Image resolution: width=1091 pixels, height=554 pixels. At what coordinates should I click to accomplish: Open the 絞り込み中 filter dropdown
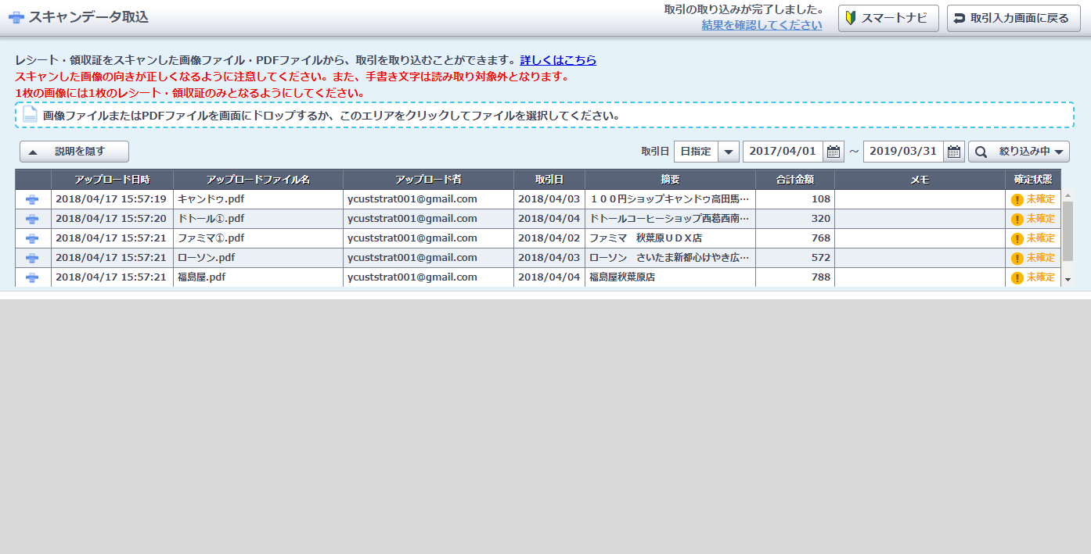coord(1019,152)
